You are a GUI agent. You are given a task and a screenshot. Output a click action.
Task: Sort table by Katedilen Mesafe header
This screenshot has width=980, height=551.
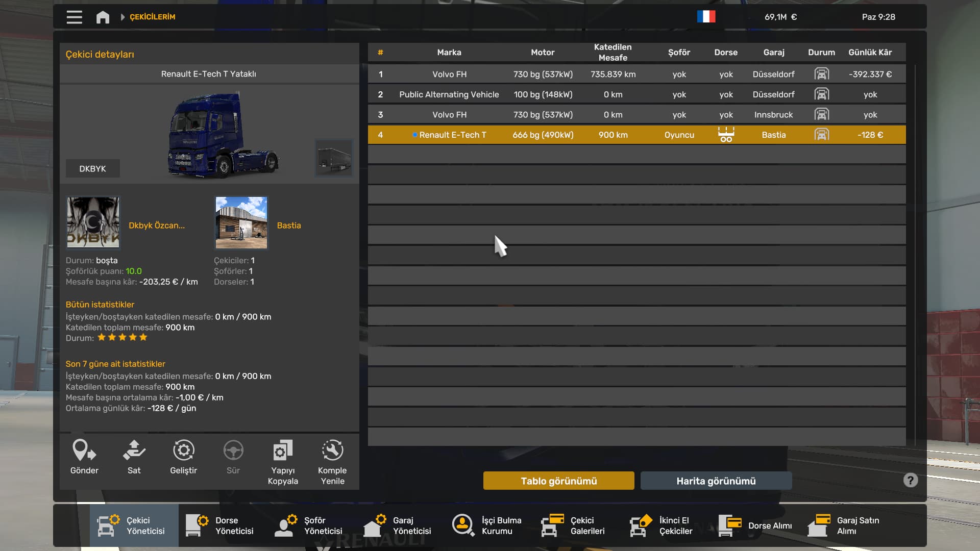tap(612, 52)
